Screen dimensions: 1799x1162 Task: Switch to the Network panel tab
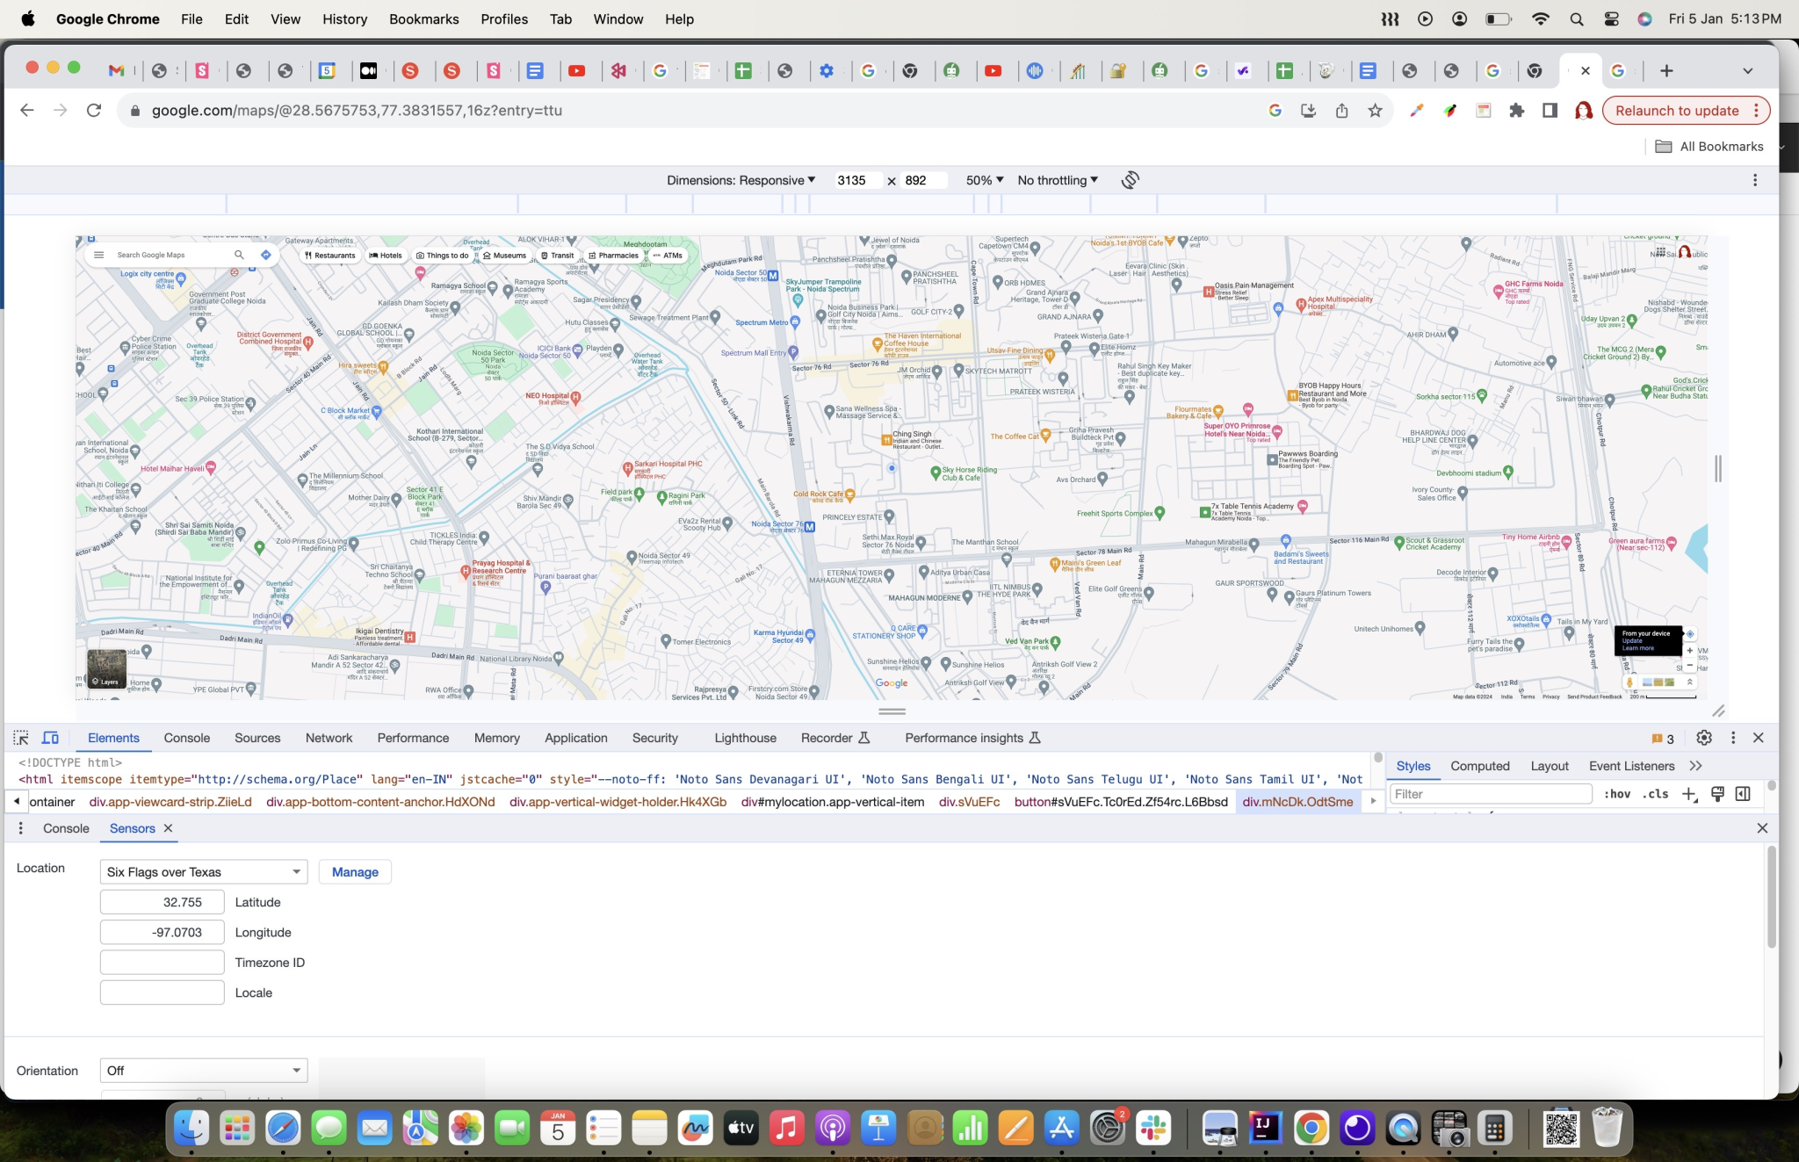point(329,738)
